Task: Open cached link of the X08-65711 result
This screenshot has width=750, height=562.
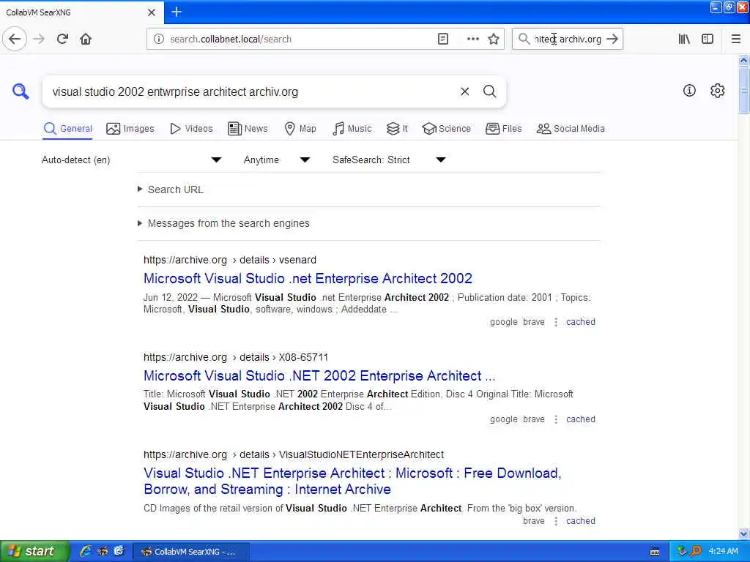Action: tap(581, 419)
